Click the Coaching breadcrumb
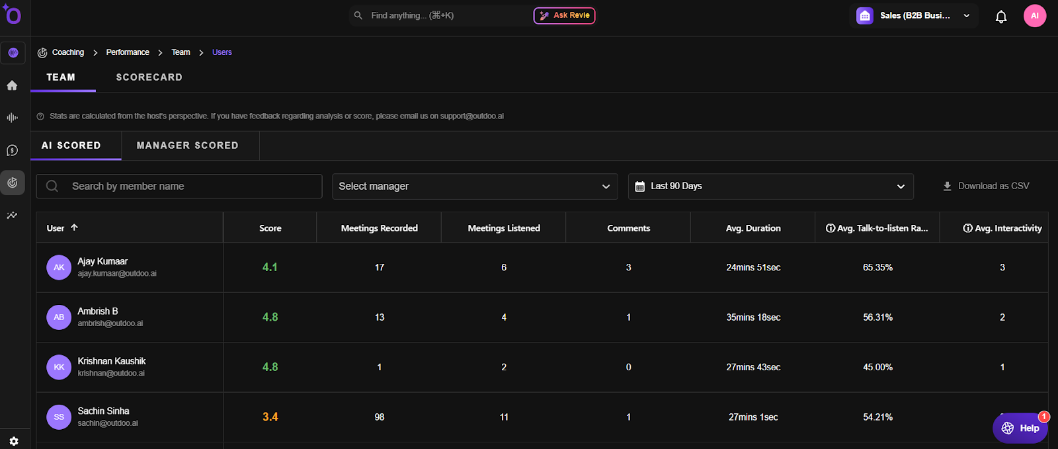 pos(68,52)
